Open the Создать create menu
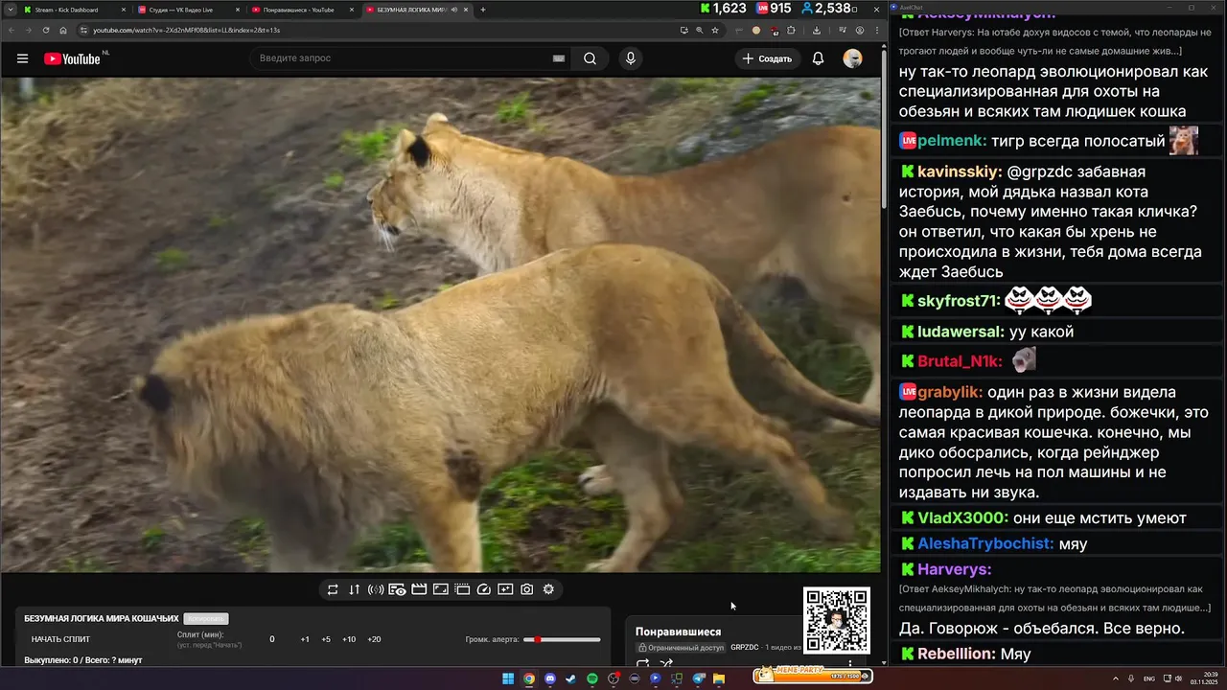The width and height of the screenshot is (1227, 690). point(766,58)
